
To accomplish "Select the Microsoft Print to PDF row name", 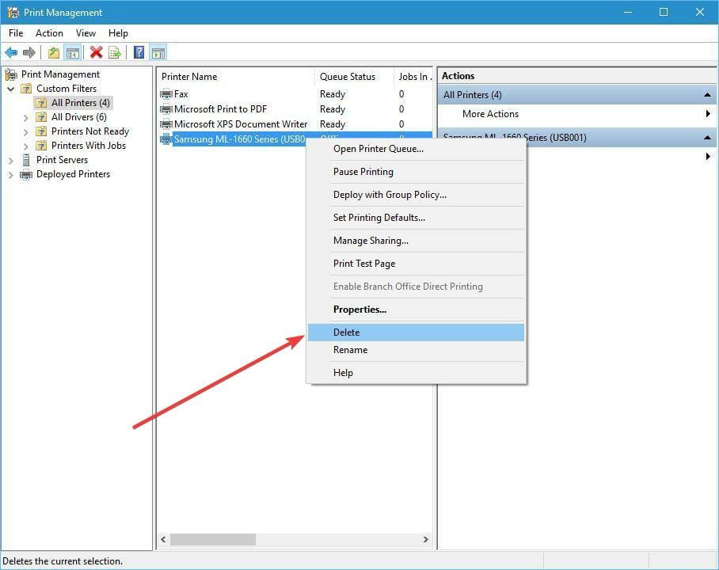I will pos(221,109).
